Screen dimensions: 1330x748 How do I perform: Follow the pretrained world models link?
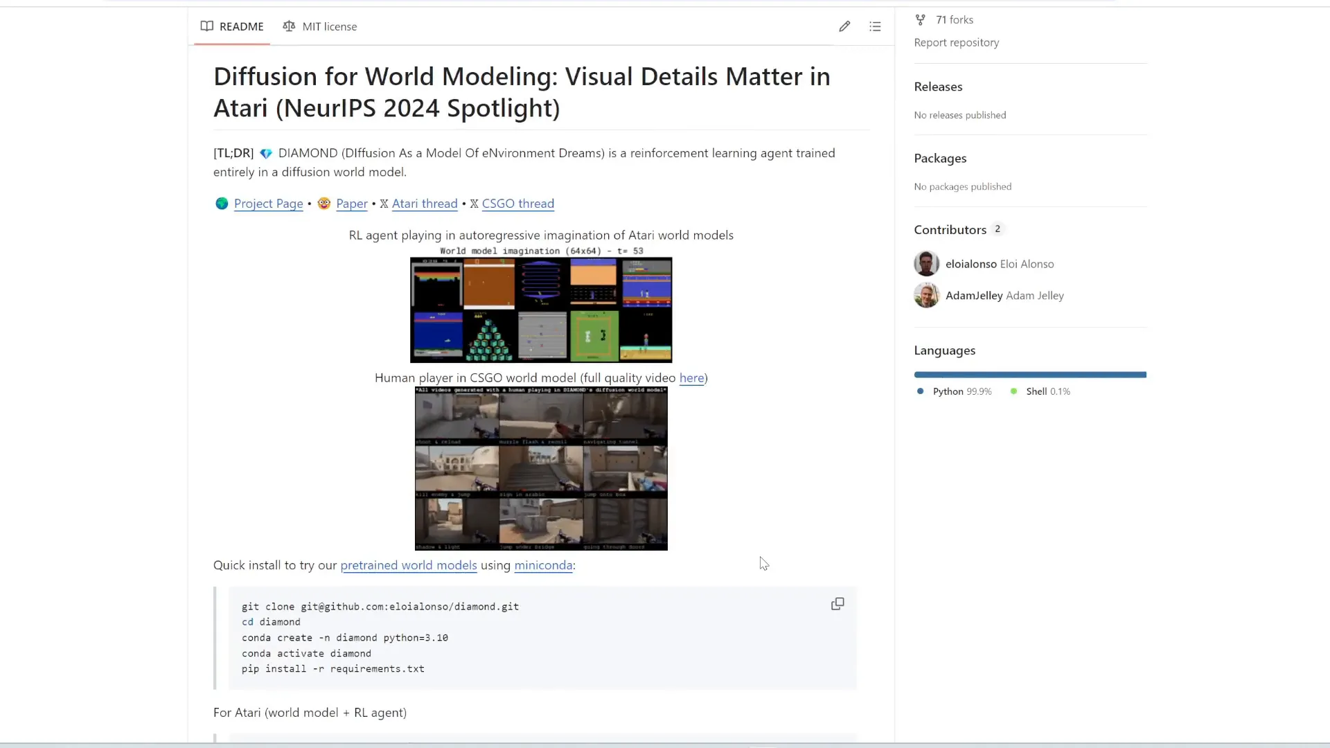(x=408, y=565)
